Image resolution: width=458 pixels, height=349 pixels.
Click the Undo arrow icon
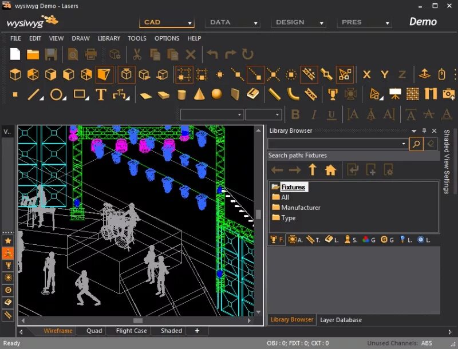tap(212, 54)
